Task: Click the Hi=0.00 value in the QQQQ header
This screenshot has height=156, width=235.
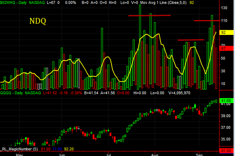Action: tap(140, 93)
